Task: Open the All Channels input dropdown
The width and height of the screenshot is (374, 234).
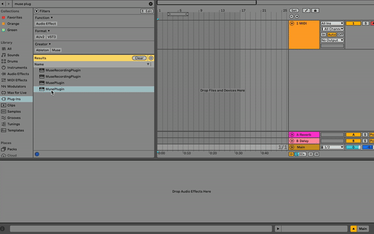Action: (332, 29)
